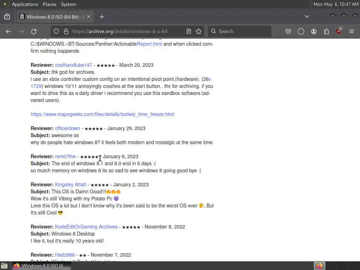Open reviewer Kingsley Attafi profile

pyautogui.click(x=70, y=185)
